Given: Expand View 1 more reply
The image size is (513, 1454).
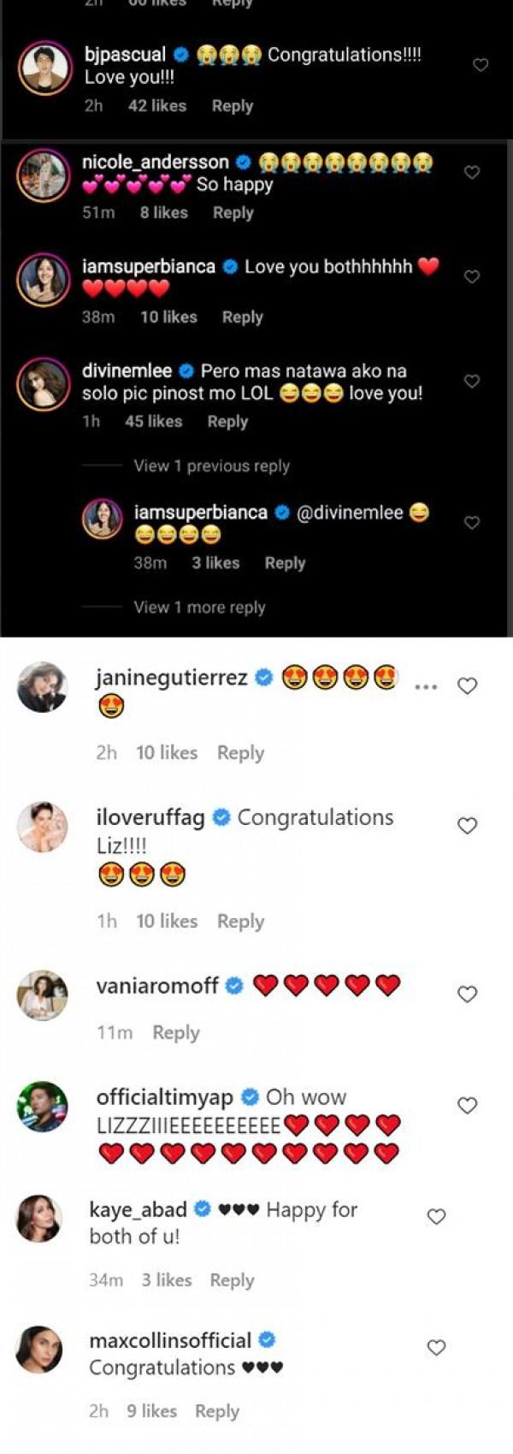Looking at the screenshot, I should click(x=199, y=607).
